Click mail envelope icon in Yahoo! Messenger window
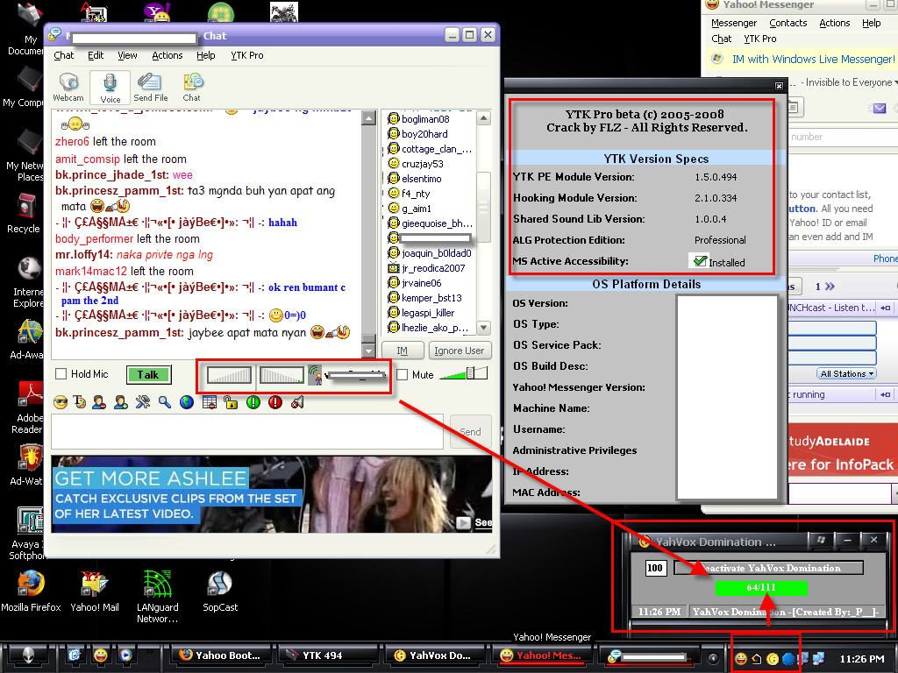 pos(880,108)
